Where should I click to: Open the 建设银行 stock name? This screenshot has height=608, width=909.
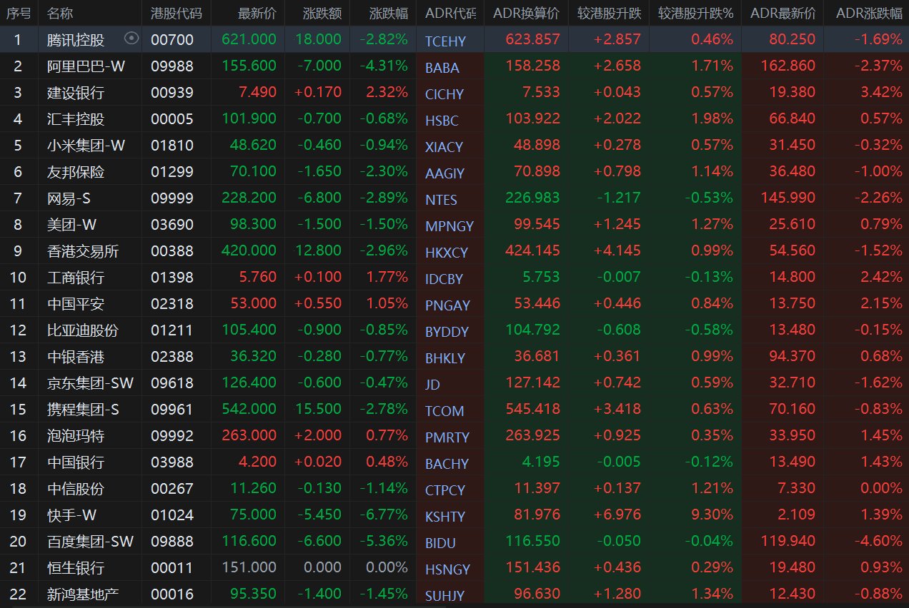(x=75, y=92)
